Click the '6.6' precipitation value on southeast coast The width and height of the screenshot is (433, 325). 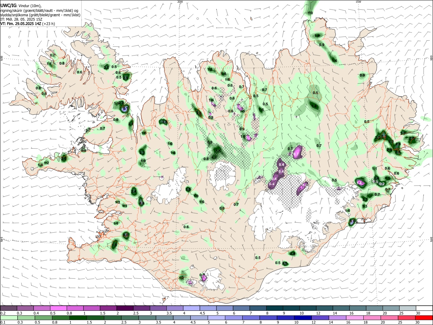coord(352,222)
